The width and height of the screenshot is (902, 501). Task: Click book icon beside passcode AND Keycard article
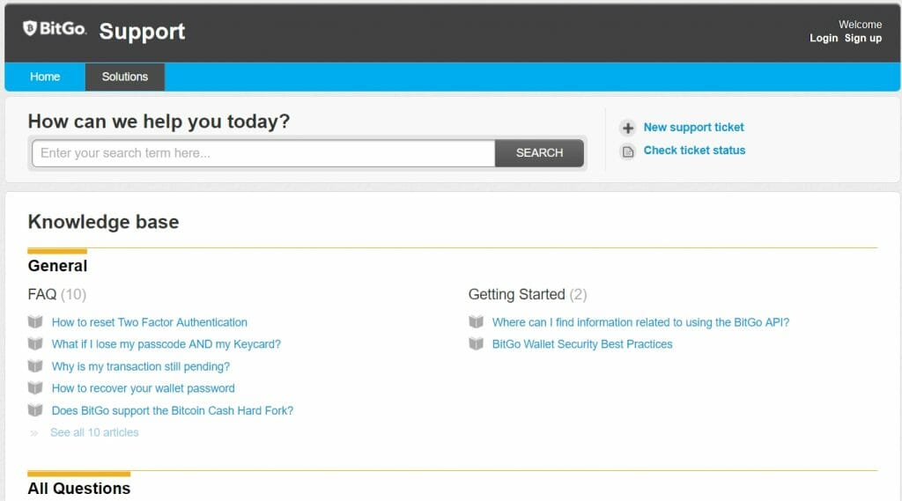pyautogui.click(x=35, y=344)
